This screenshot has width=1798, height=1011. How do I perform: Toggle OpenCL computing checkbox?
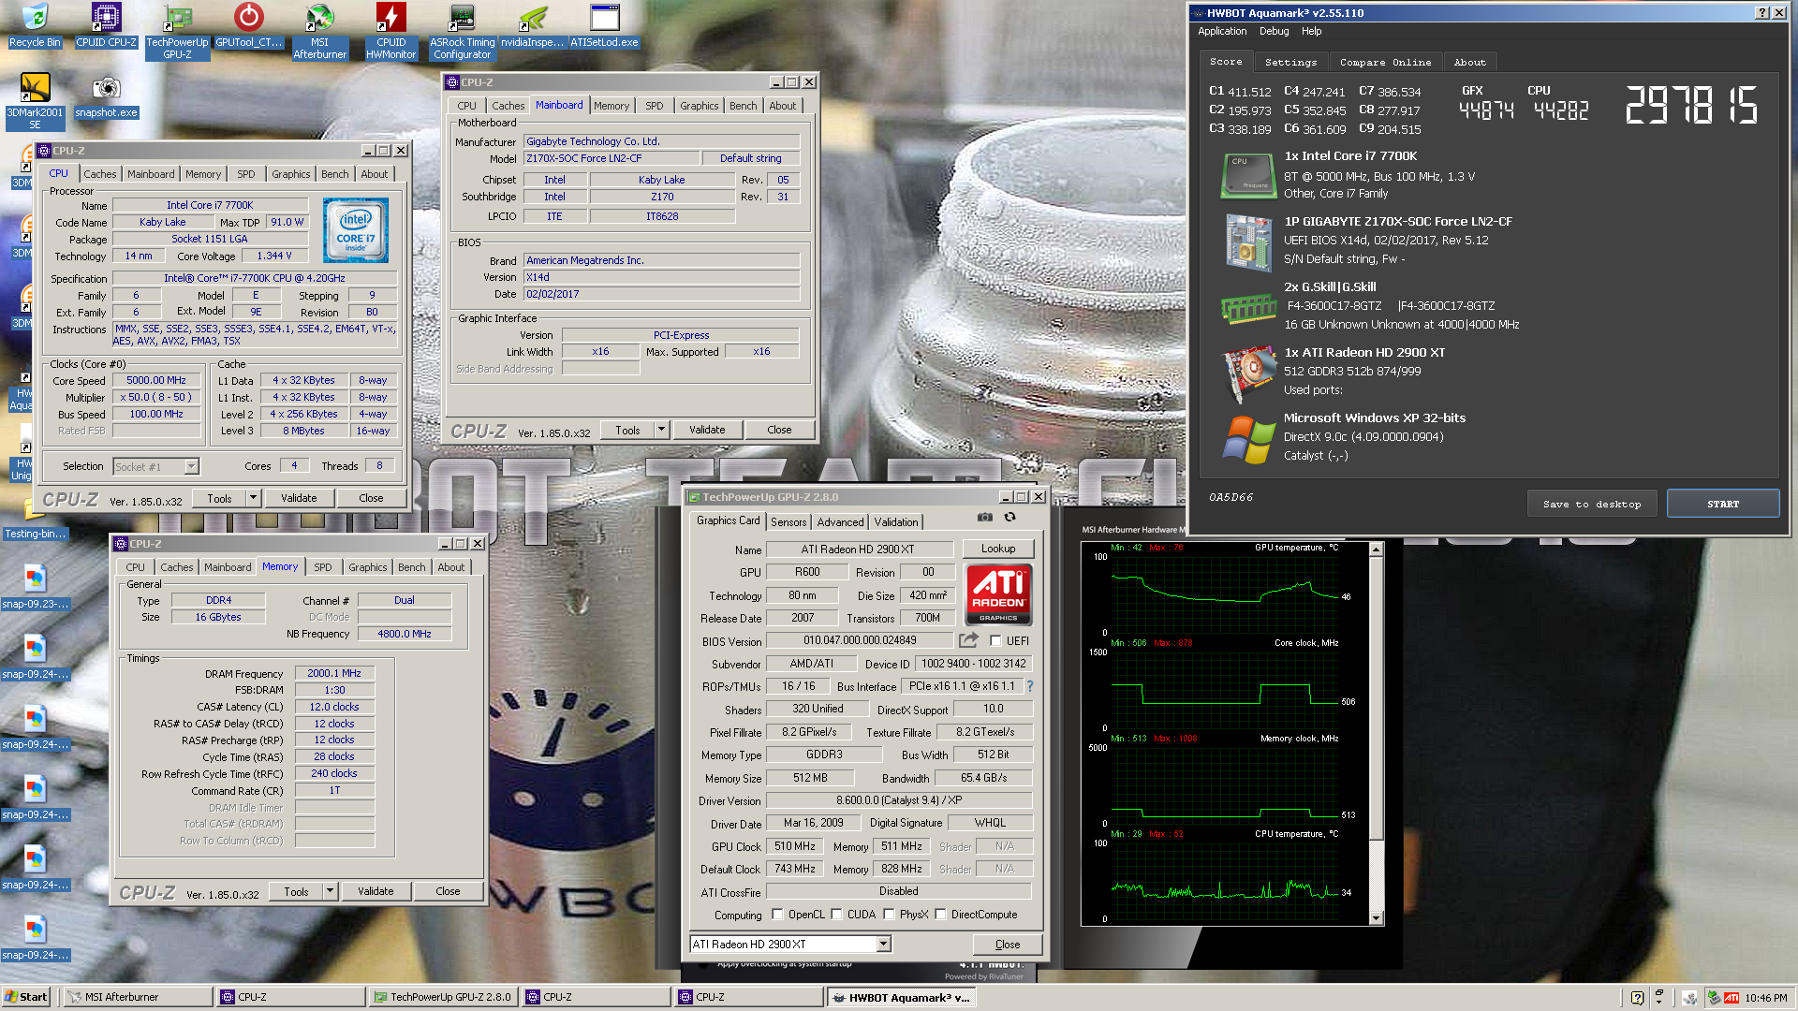(x=777, y=915)
